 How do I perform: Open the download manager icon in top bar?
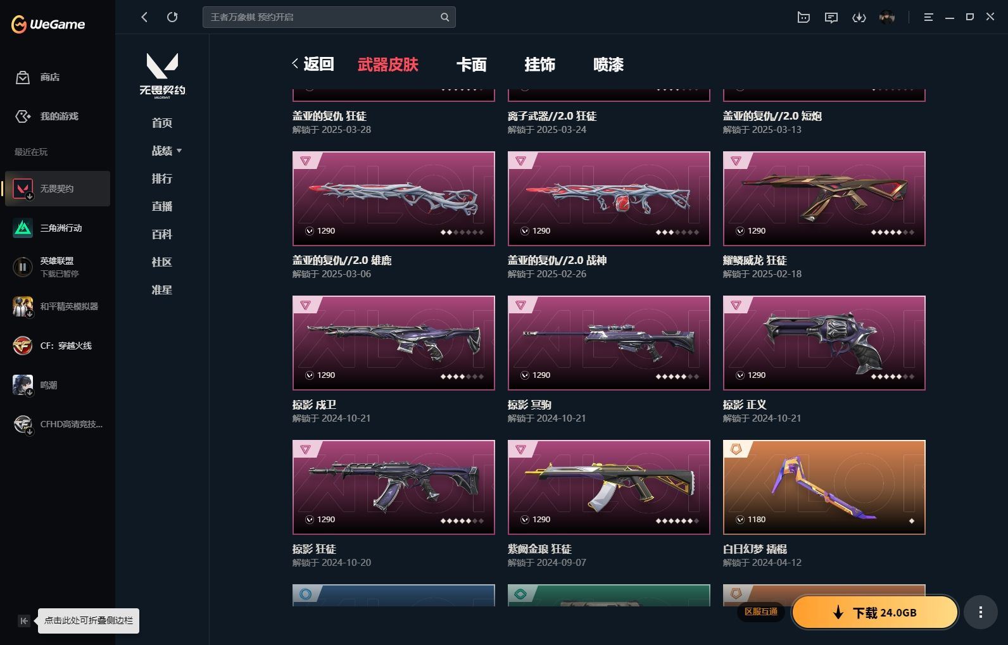859,18
